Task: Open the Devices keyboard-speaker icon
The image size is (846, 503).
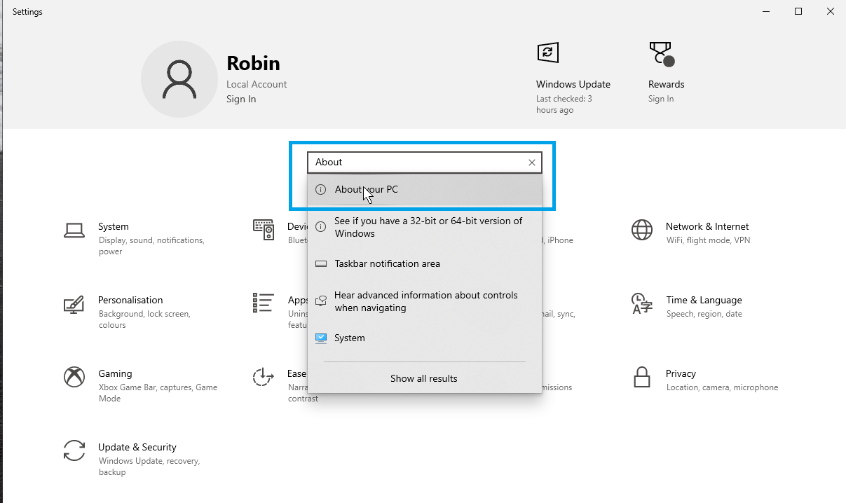Action: pos(264,230)
